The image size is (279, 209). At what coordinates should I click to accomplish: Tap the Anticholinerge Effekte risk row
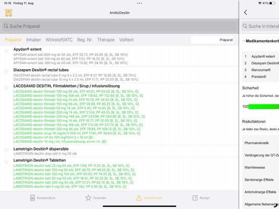click(260, 192)
